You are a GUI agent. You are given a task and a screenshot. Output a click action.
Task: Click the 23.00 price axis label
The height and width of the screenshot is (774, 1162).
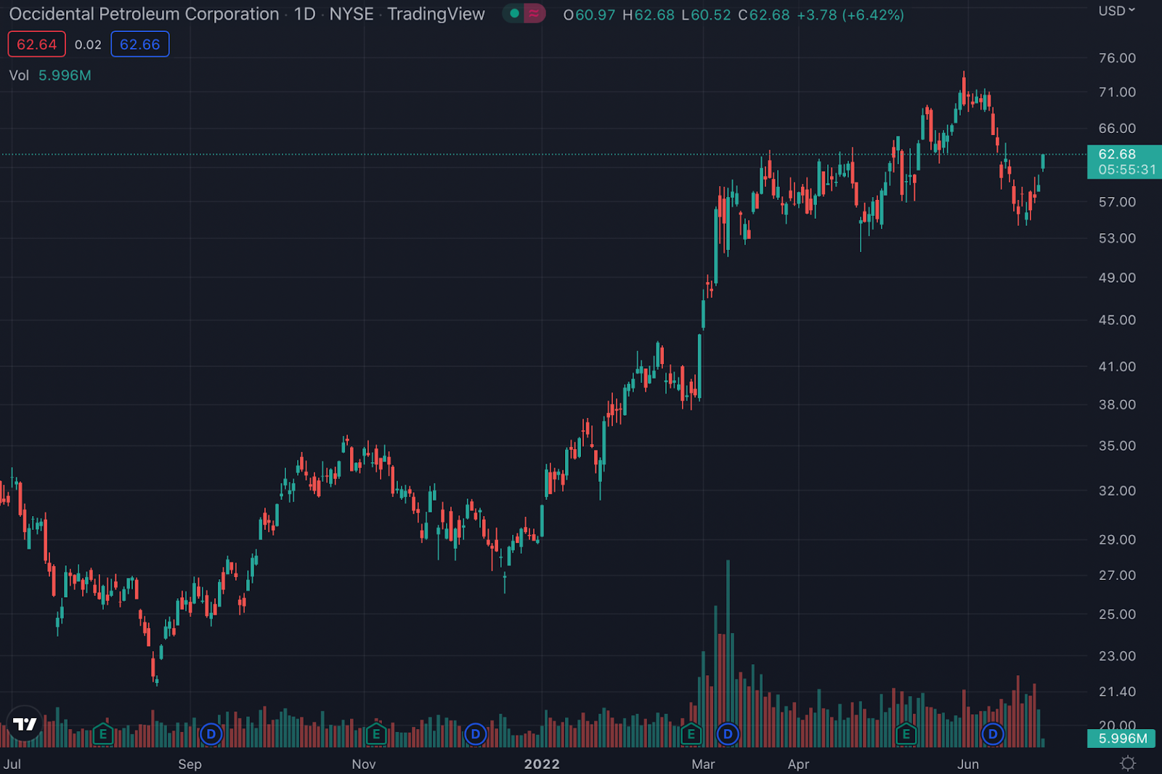pos(1117,656)
